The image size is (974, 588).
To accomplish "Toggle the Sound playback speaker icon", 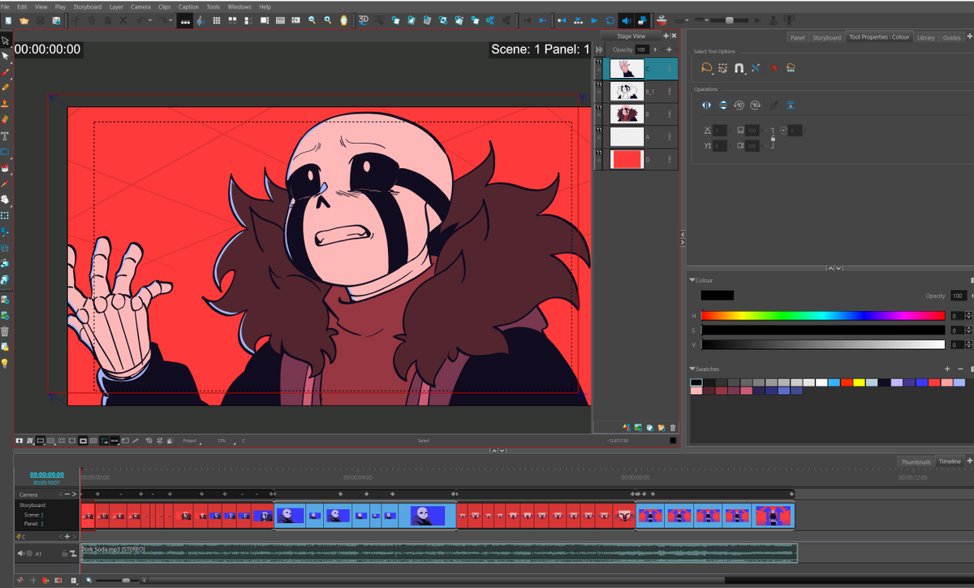I will click(x=626, y=19).
